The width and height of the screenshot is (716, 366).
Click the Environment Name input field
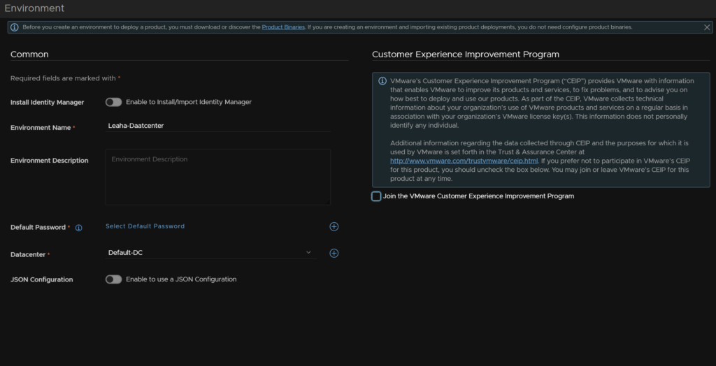point(218,126)
